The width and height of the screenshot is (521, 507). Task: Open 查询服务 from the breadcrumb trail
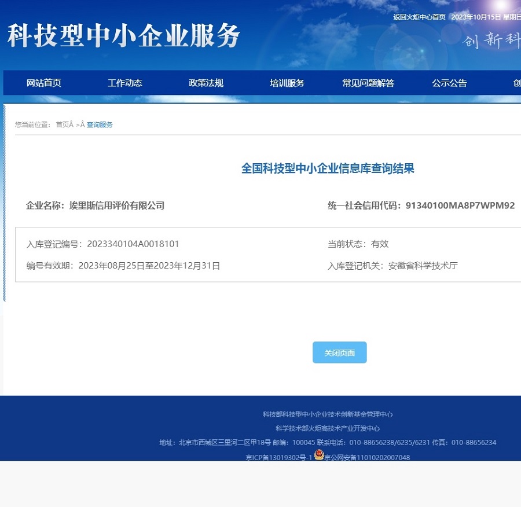pos(99,124)
